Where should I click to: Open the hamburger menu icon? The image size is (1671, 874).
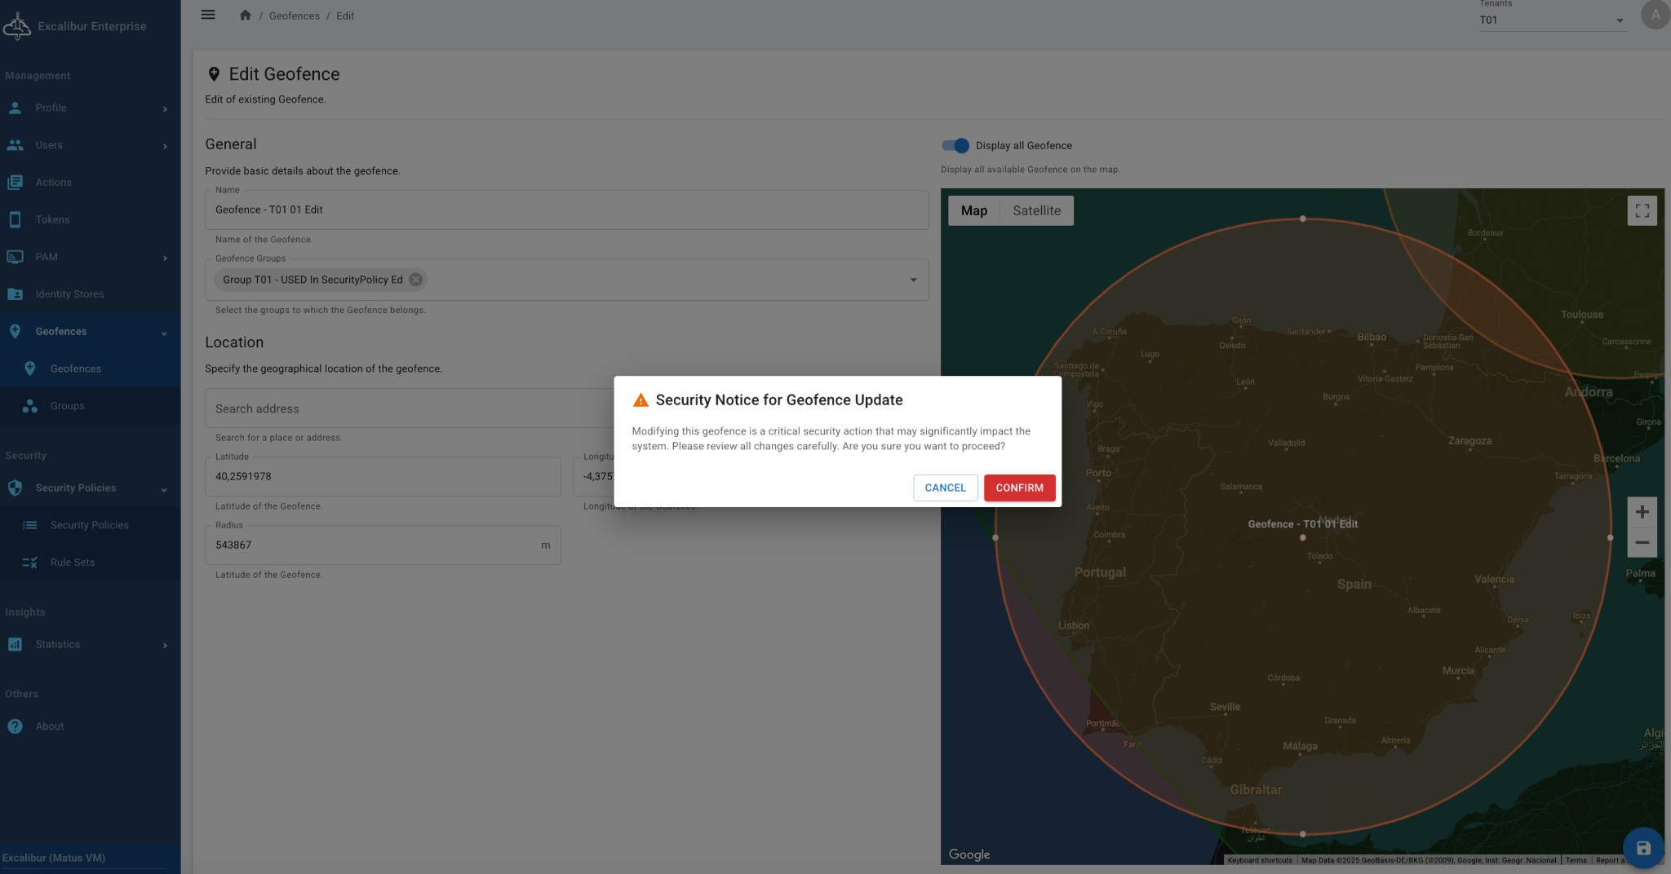coord(208,15)
